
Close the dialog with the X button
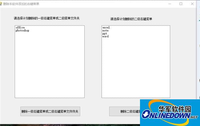(x=192, y=4)
